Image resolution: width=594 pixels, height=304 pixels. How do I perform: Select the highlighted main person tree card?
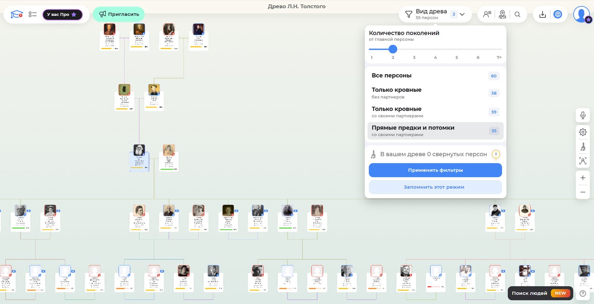pyautogui.click(x=139, y=160)
